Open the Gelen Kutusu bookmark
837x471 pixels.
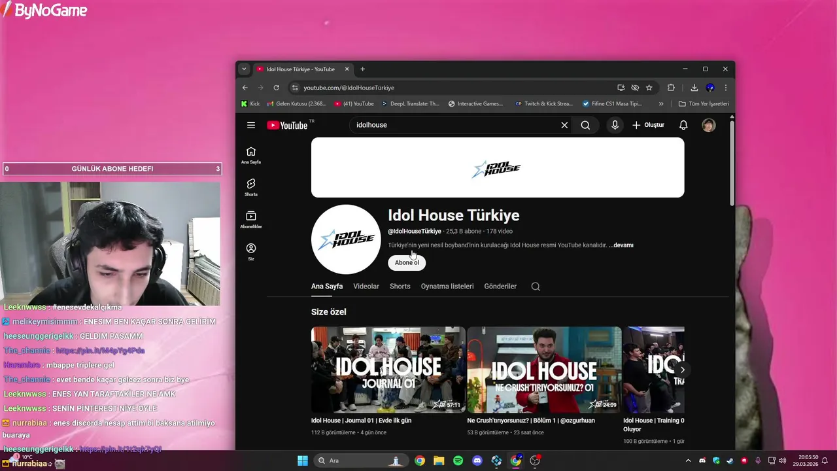296,103
